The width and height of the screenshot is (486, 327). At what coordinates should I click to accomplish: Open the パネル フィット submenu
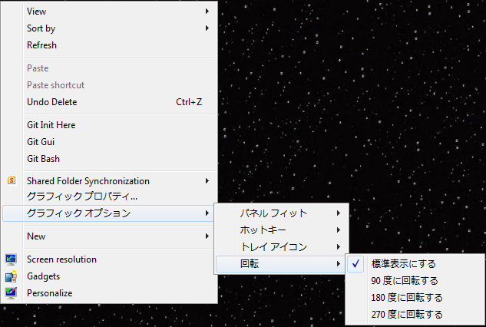pyautogui.click(x=282, y=213)
